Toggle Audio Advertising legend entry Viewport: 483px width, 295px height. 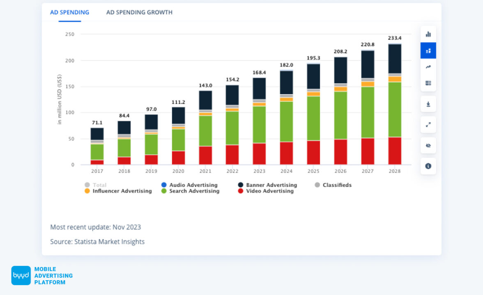pyautogui.click(x=189, y=185)
